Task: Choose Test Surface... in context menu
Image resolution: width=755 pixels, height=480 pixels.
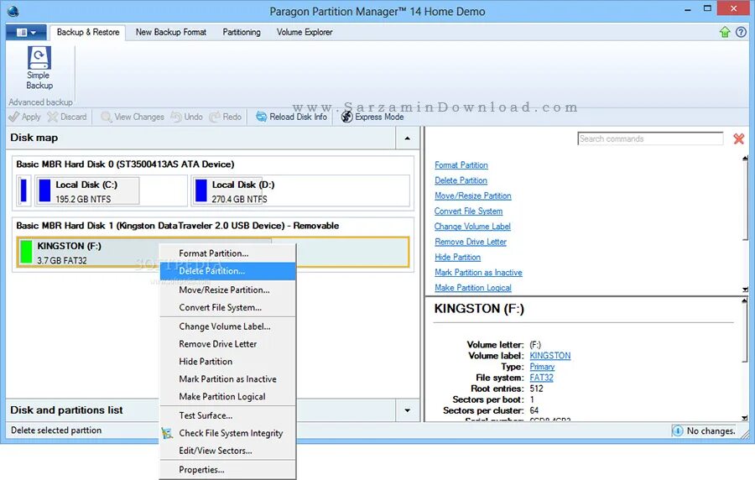Action: pos(227,415)
